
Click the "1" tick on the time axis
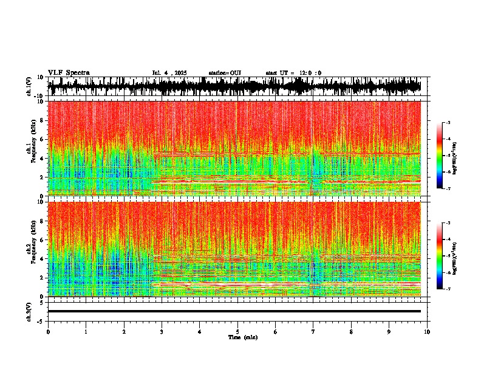[x=86, y=332]
